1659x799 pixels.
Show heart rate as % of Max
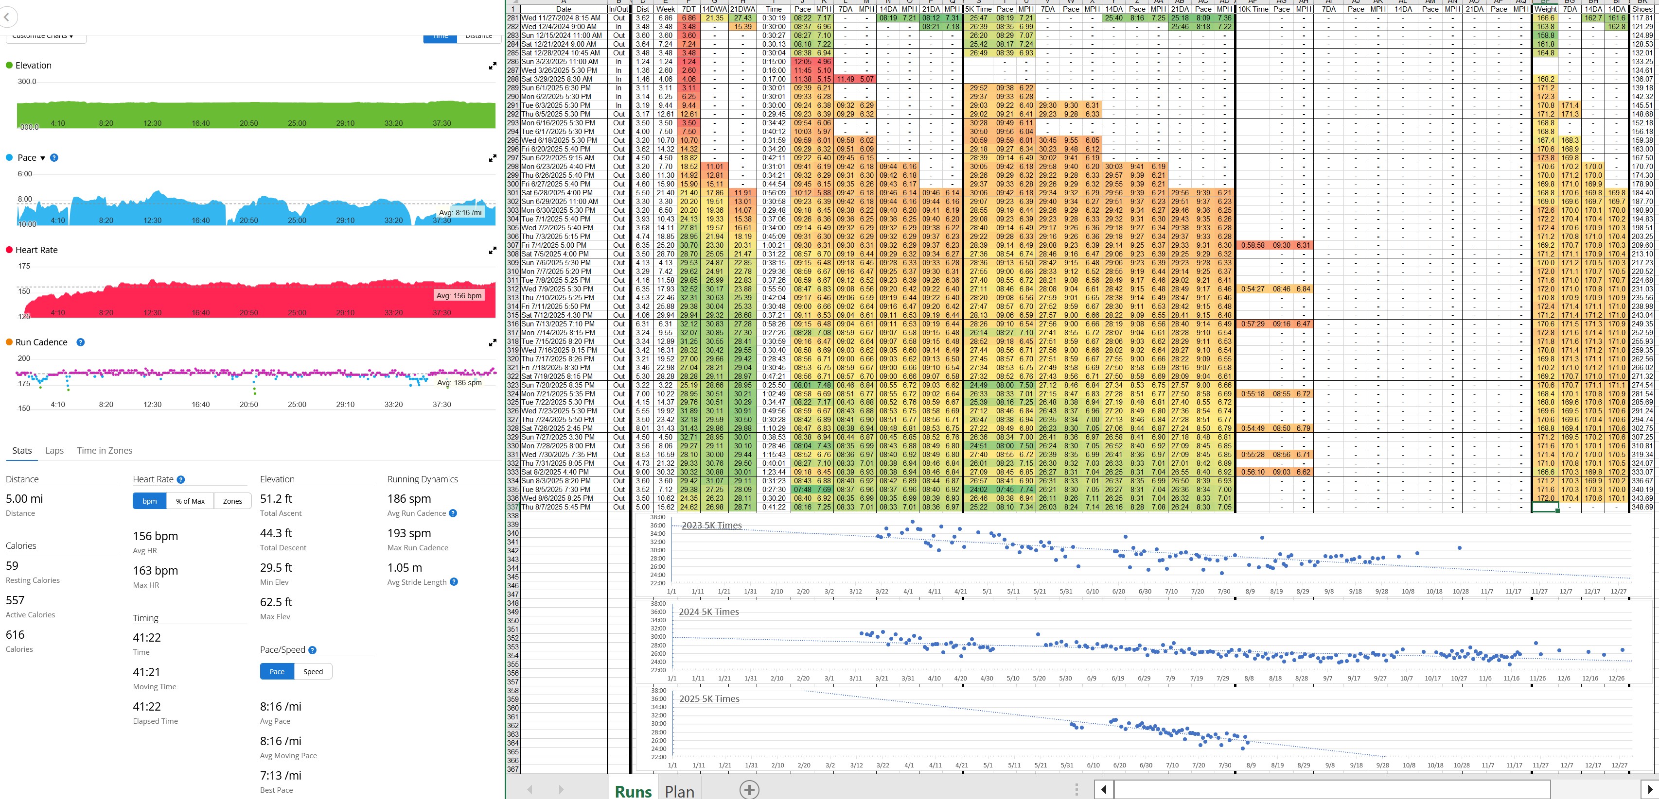(x=190, y=501)
